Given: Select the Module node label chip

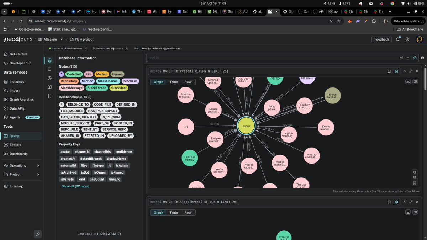Looking at the screenshot, I should tap(101, 74).
